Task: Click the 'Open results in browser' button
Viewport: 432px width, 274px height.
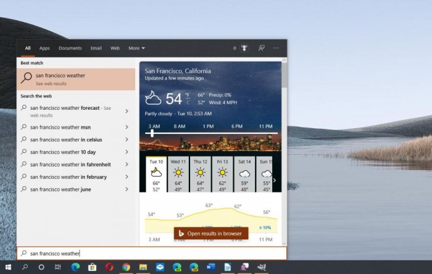Action: [x=211, y=233]
